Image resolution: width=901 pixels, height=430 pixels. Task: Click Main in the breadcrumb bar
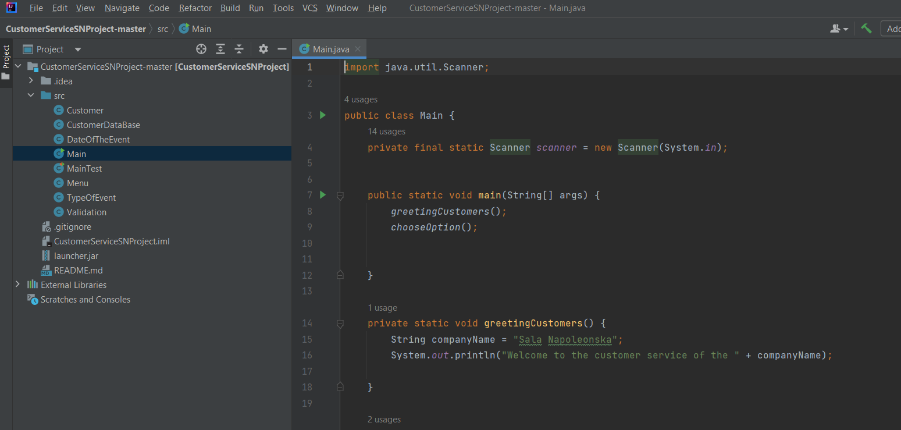(x=200, y=28)
